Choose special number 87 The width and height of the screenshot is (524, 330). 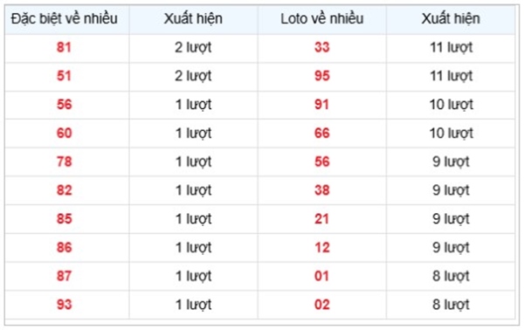tap(64, 276)
